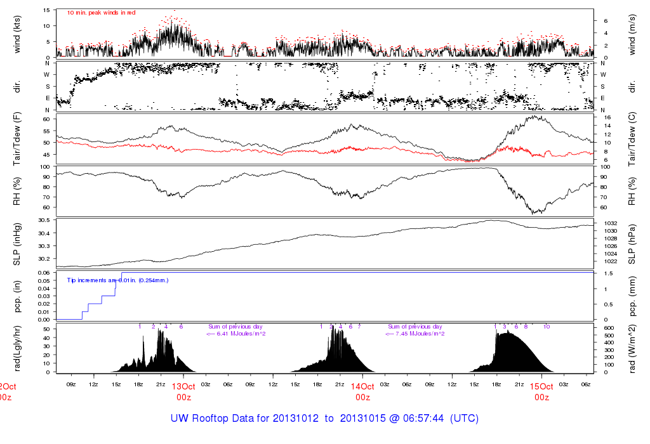
Task: Click the '10 min. peak winds in red' note
Action: tap(101, 13)
